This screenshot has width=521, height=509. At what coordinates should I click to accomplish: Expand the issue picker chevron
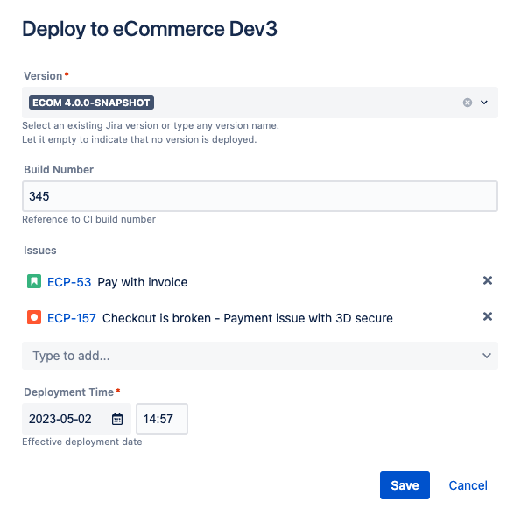click(x=487, y=356)
